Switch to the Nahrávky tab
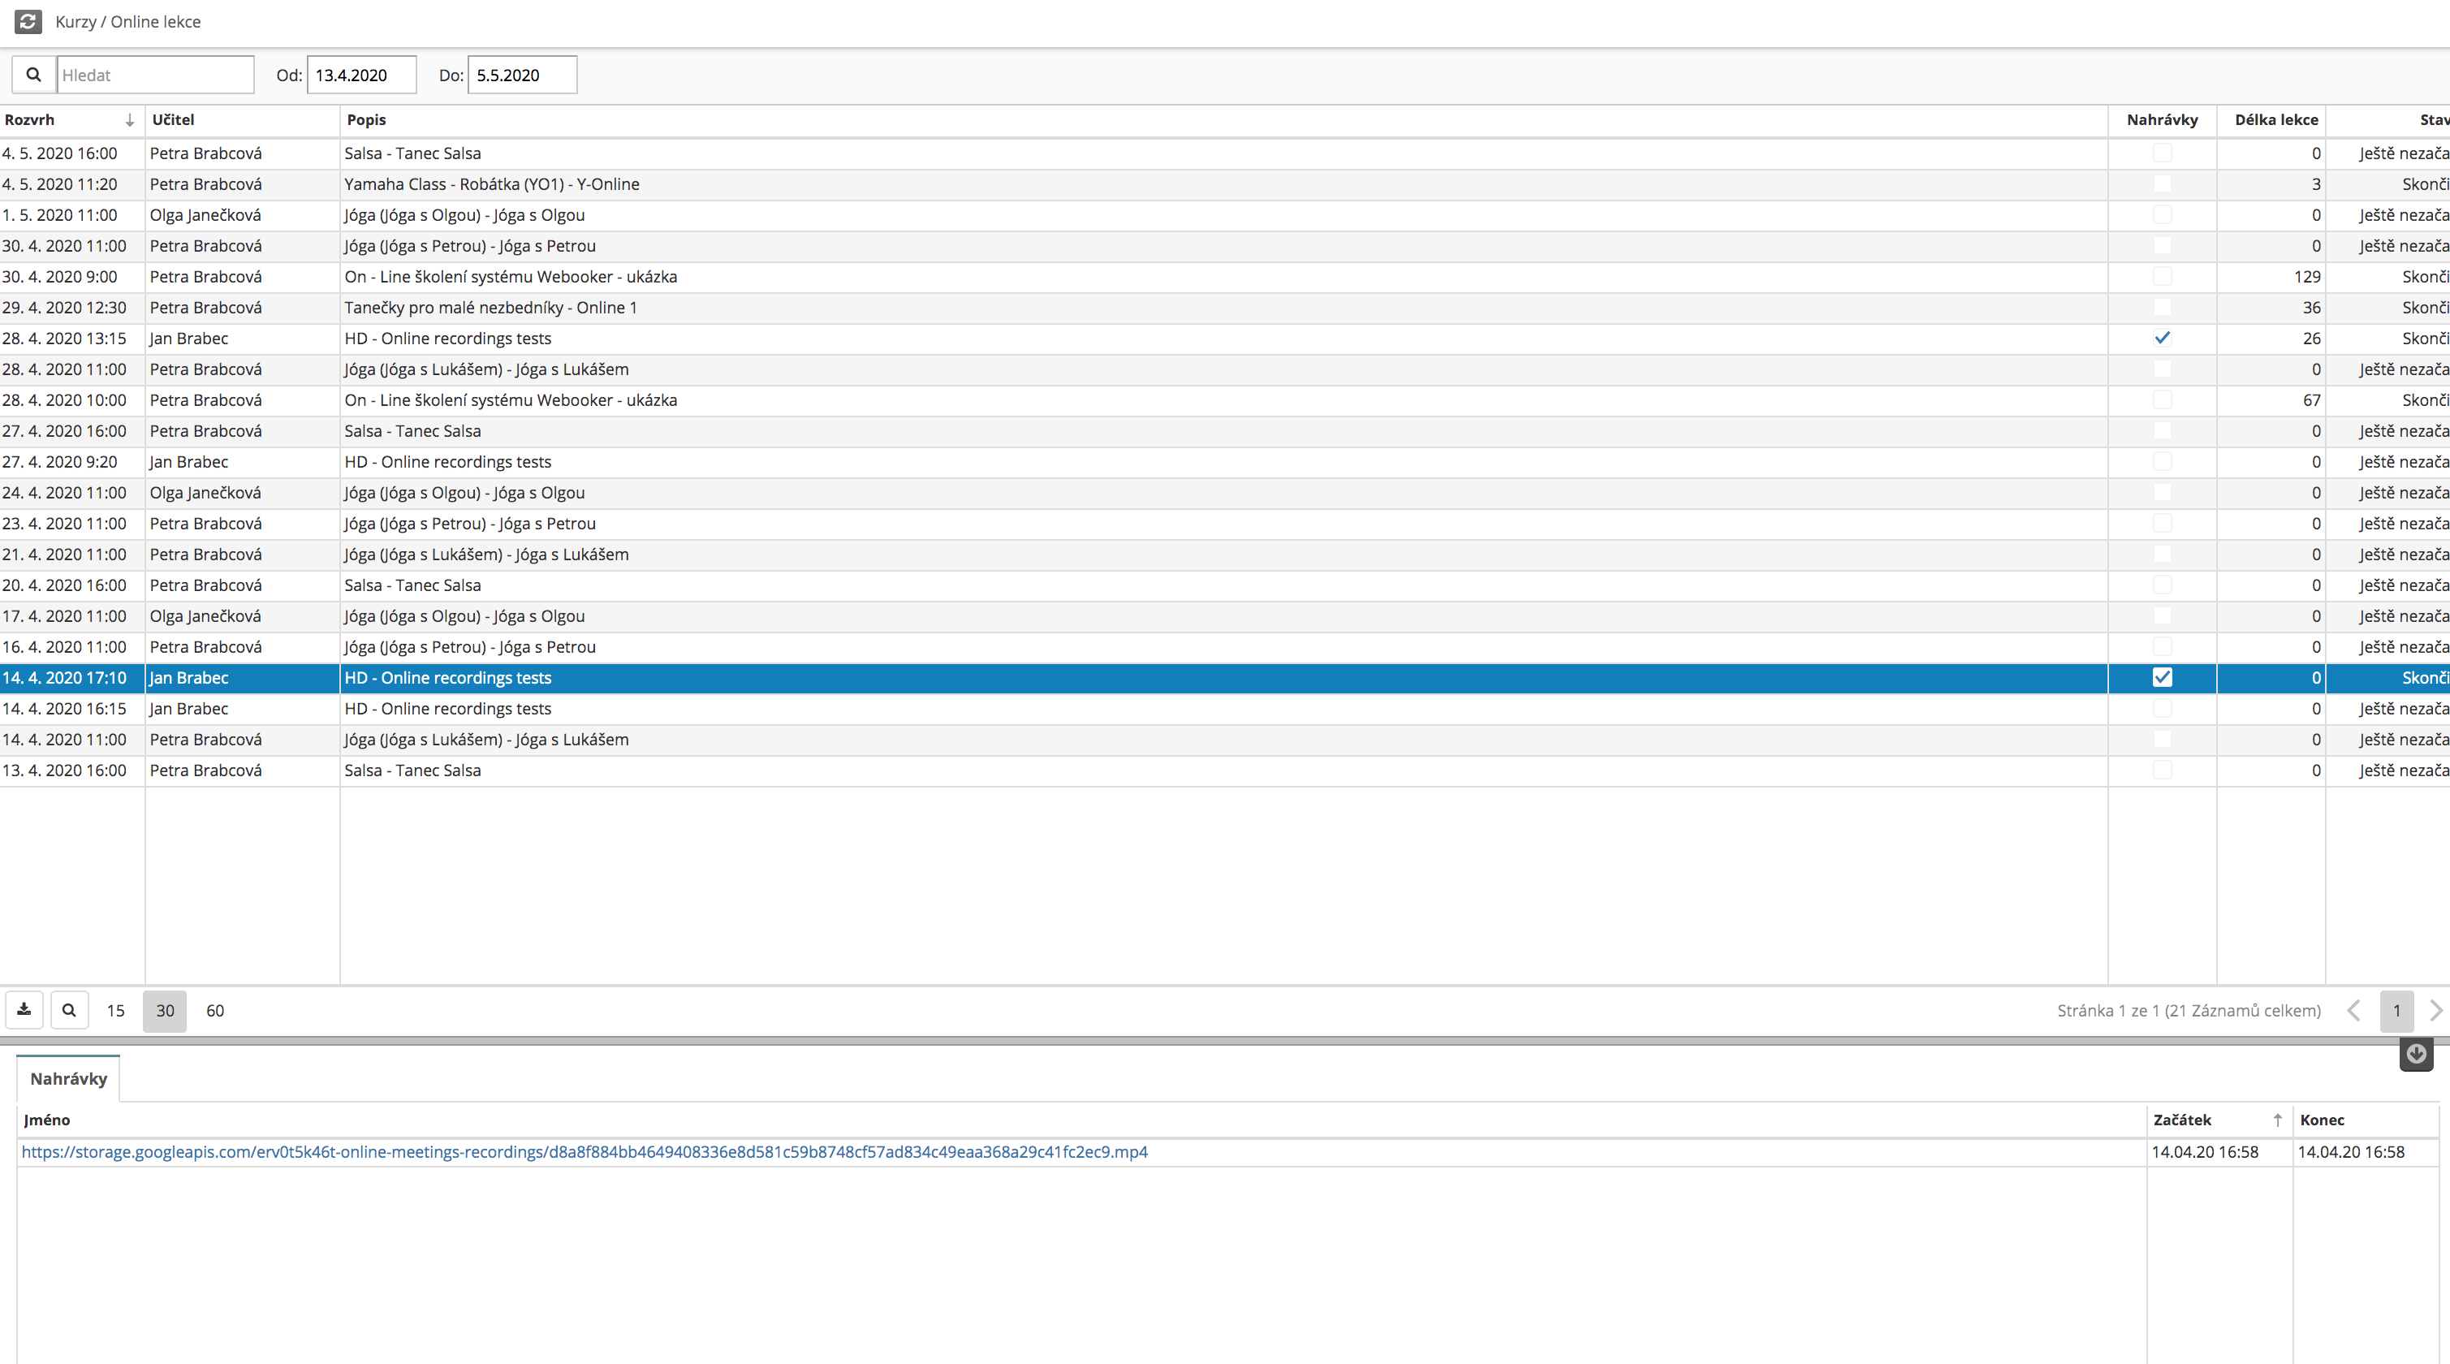 tap(68, 1079)
